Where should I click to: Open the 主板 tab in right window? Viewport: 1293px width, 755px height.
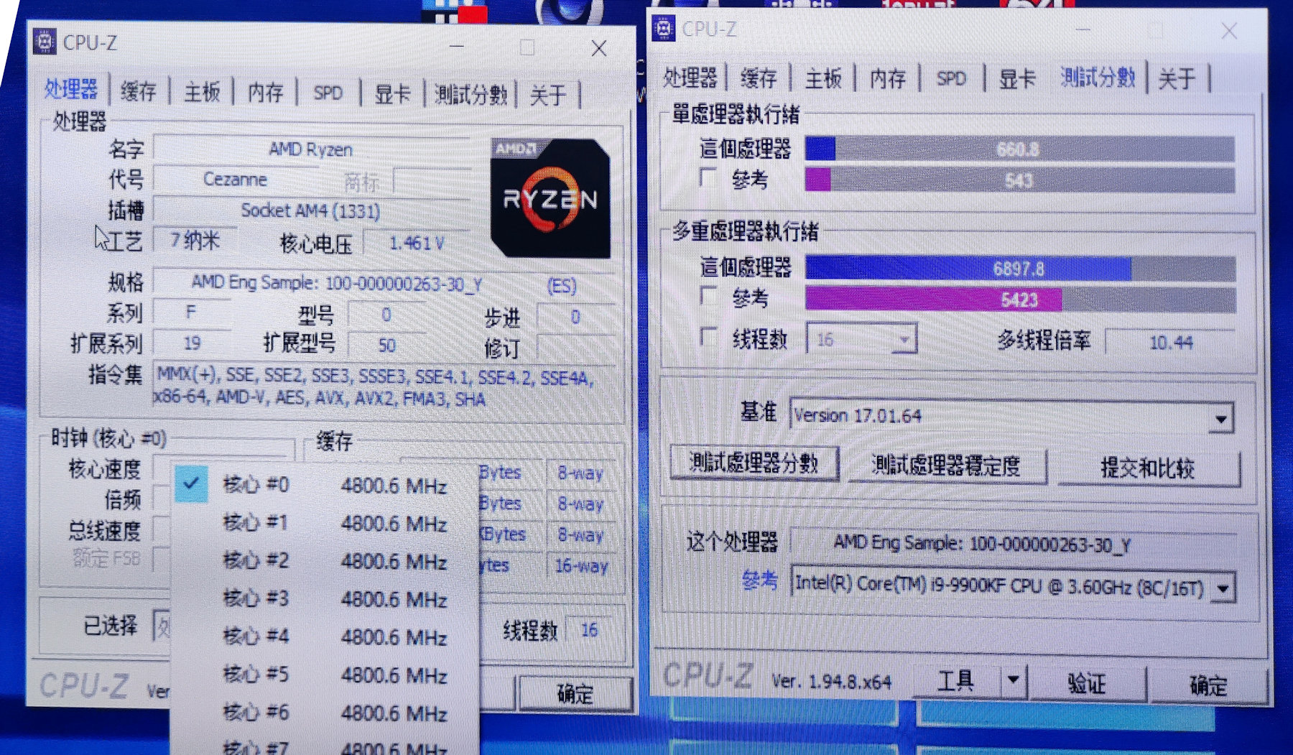[x=823, y=78]
